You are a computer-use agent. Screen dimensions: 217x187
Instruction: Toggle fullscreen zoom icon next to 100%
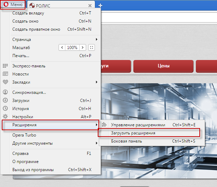[x=91, y=48]
